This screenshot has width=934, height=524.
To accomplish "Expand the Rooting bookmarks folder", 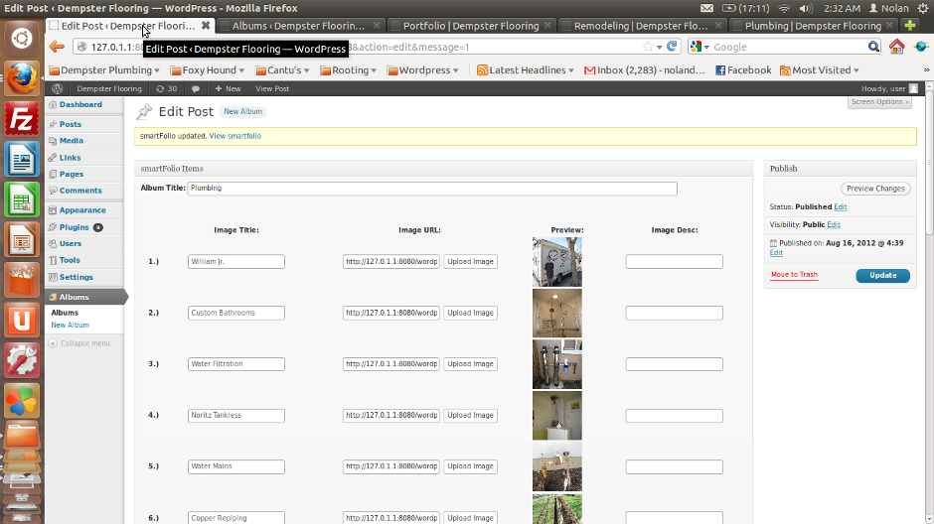I will (348, 70).
